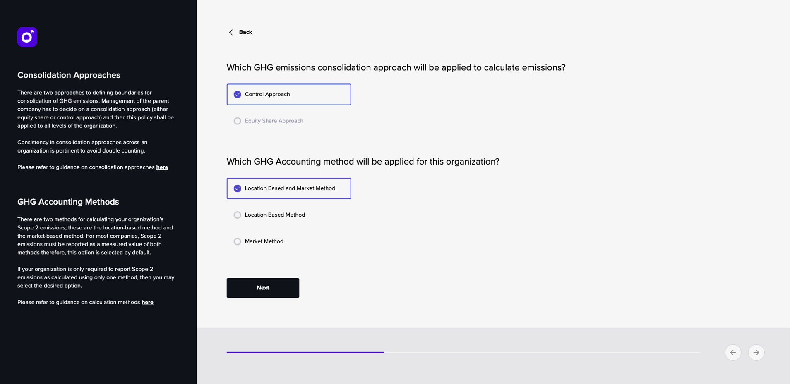This screenshot has height=384, width=790.
Task: Click the Location Based and Market checkmark icon
Action: pos(238,188)
